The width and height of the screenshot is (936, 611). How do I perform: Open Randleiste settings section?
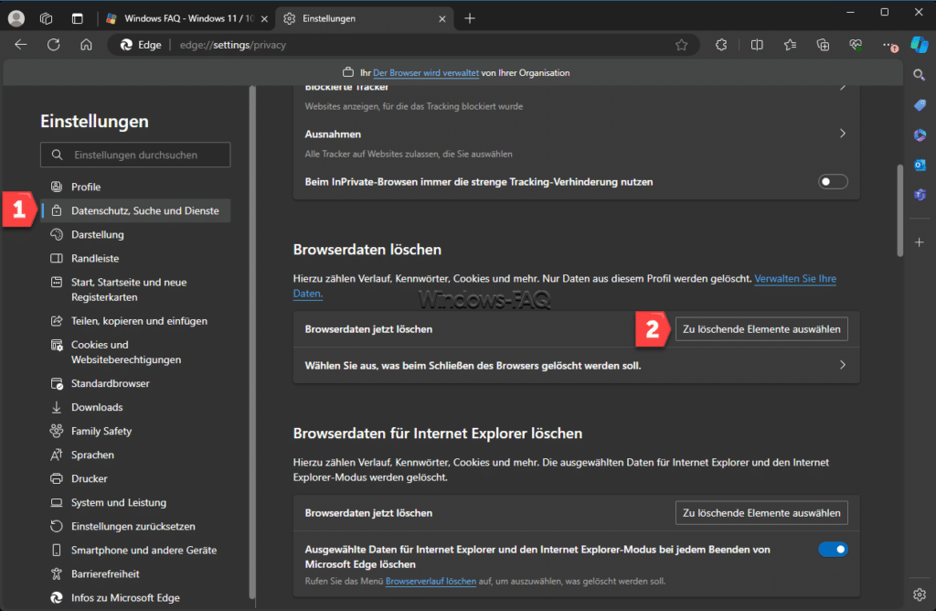click(x=136, y=259)
